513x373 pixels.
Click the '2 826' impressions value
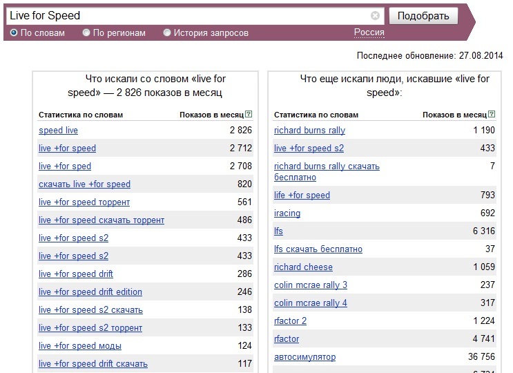click(x=241, y=131)
